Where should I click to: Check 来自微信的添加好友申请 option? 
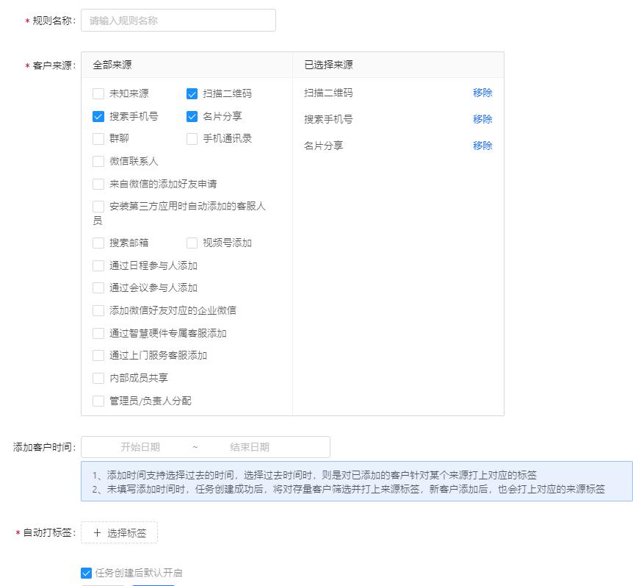[x=98, y=184]
